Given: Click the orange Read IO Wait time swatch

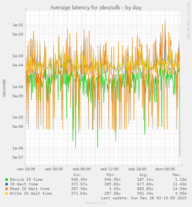Looking at the screenshot, I should [x=7, y=189].
